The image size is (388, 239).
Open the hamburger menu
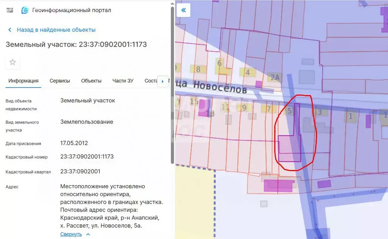pyautogui.click(x=9, y=10)
